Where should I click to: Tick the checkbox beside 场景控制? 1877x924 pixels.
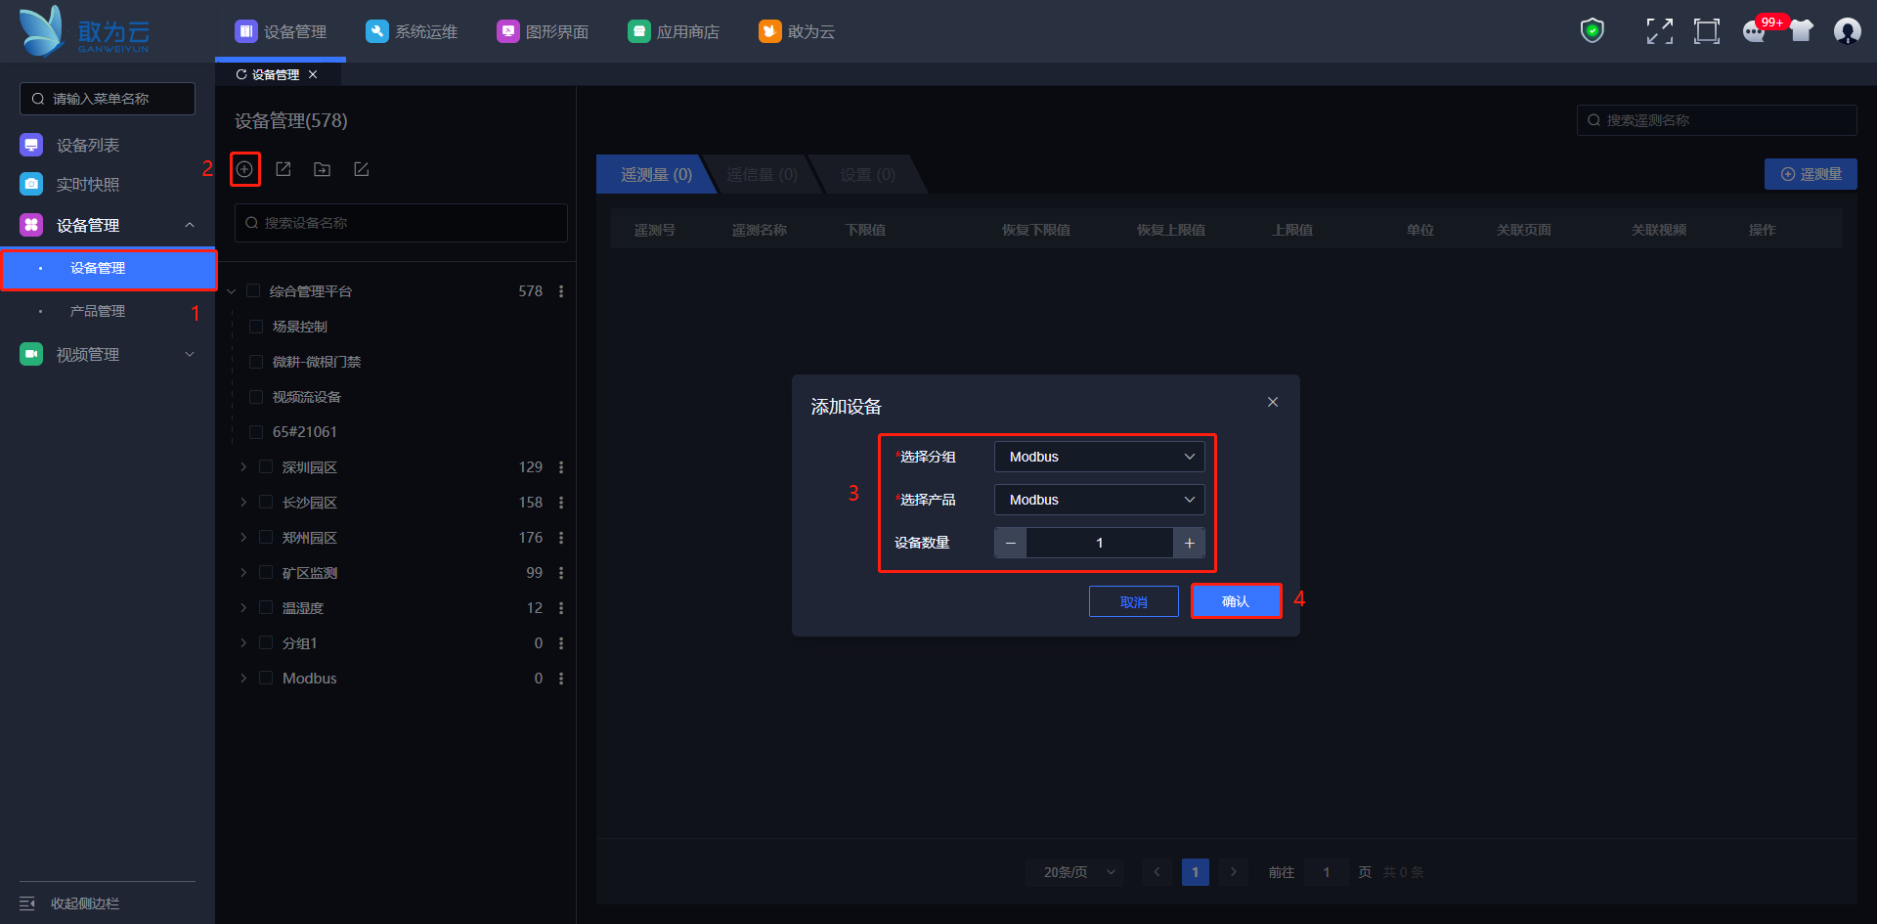pos(256,327)
